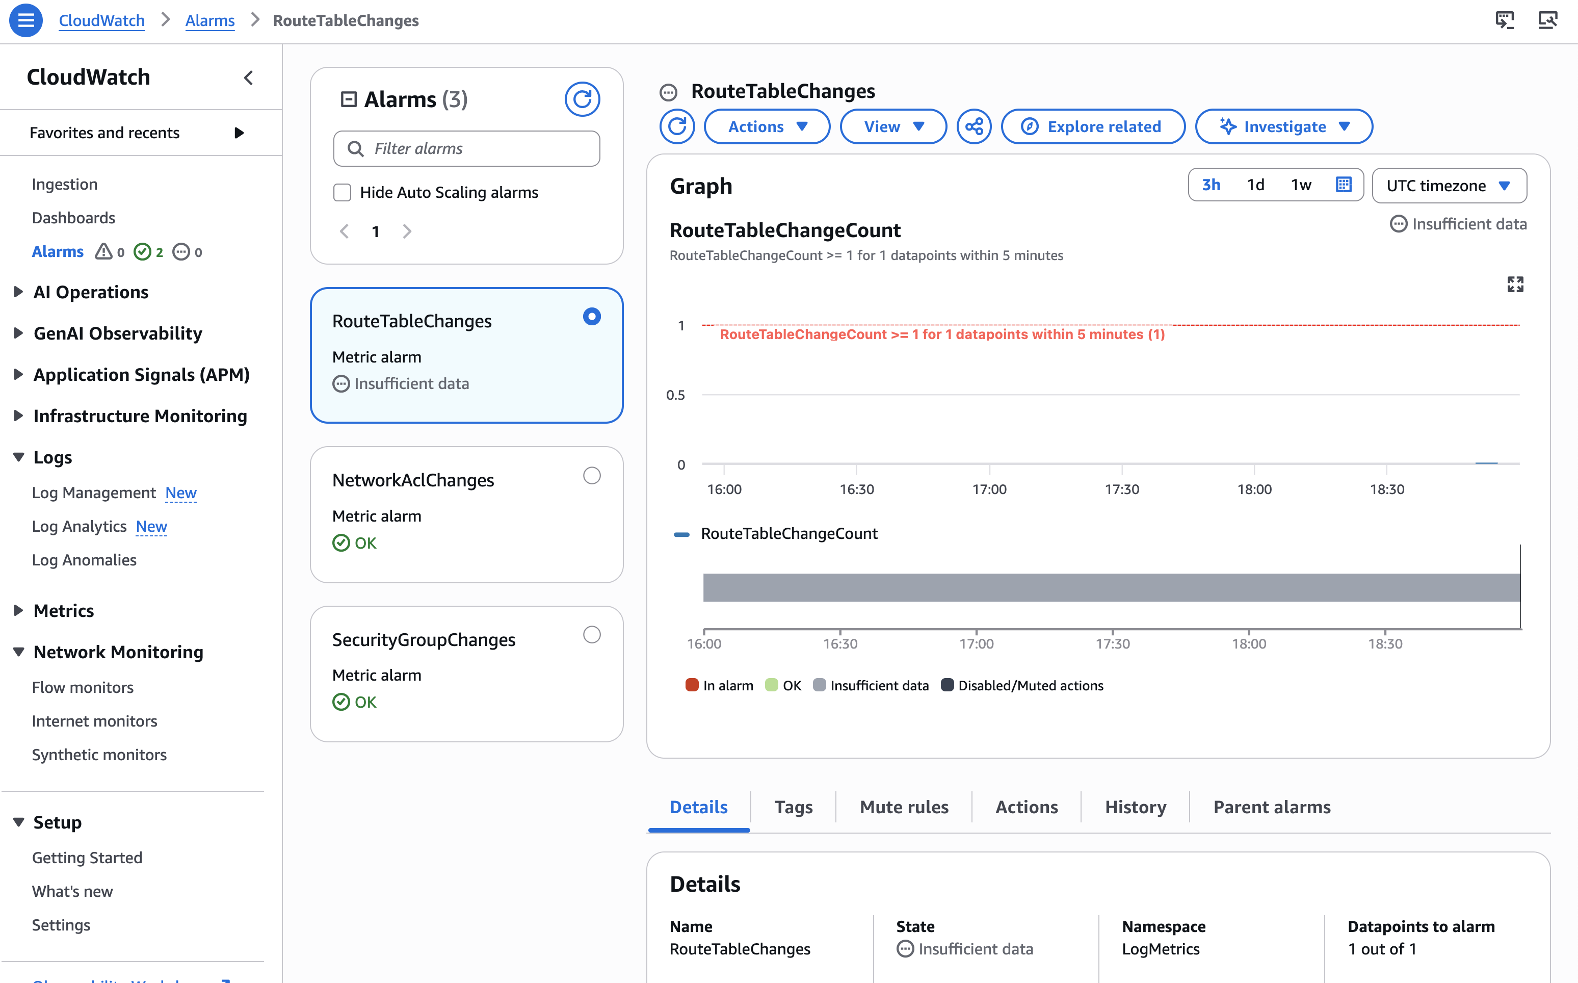Follow the Alarms breadcrumb link
The image size is (1578, 983).
coord(209,21)
